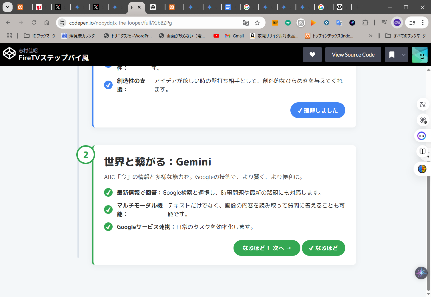Open the IE ブックマーク folder
The height and width of the screenshot is (297, 431).
39,36
